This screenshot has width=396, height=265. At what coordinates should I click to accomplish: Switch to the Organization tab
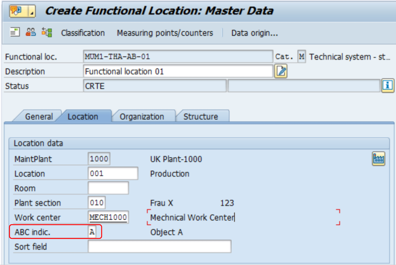[x=142, y=117]
